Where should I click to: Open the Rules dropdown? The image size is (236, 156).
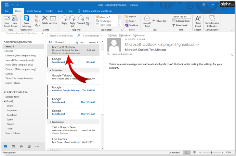click(x=131, y=21)
